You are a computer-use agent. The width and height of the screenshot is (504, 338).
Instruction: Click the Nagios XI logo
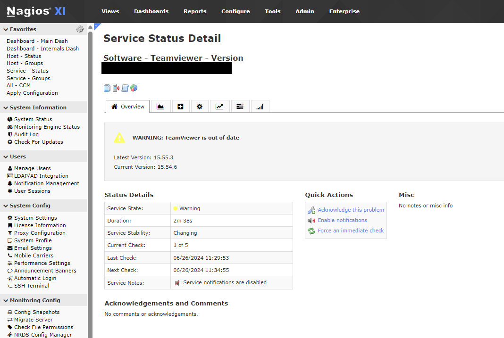click(x=36, y=11)
